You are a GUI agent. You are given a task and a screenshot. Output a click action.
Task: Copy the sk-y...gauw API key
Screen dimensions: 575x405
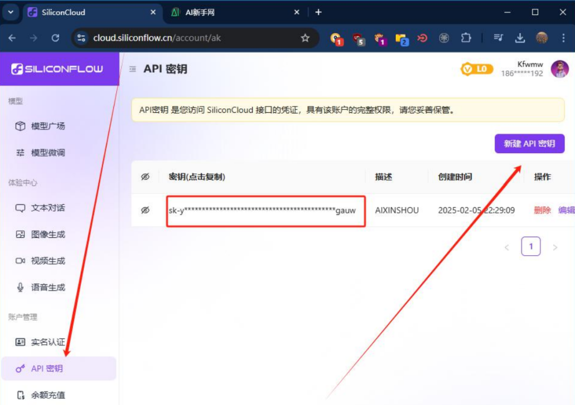coord(262,210)
